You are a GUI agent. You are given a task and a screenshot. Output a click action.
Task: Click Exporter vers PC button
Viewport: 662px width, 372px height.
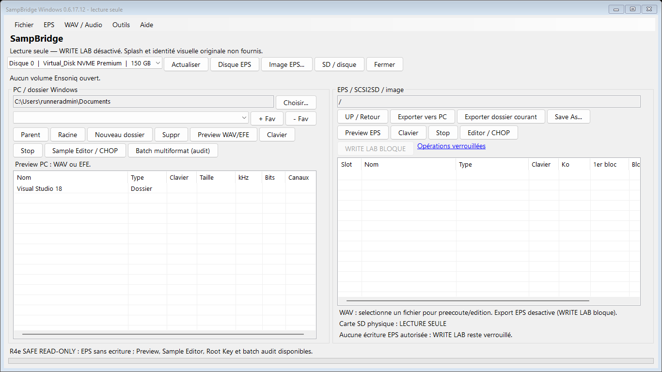pos(422,117)
